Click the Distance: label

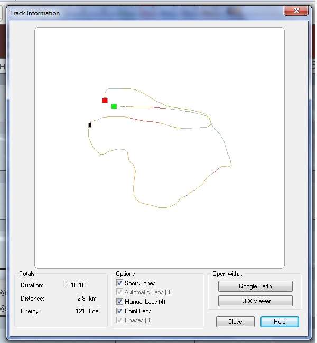(32, 299)
